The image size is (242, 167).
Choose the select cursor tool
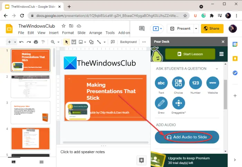click(x=66, y=42)
